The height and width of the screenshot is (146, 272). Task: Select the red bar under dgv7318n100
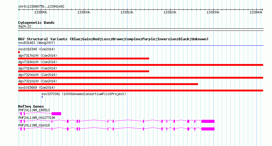[x=141, y=65]
